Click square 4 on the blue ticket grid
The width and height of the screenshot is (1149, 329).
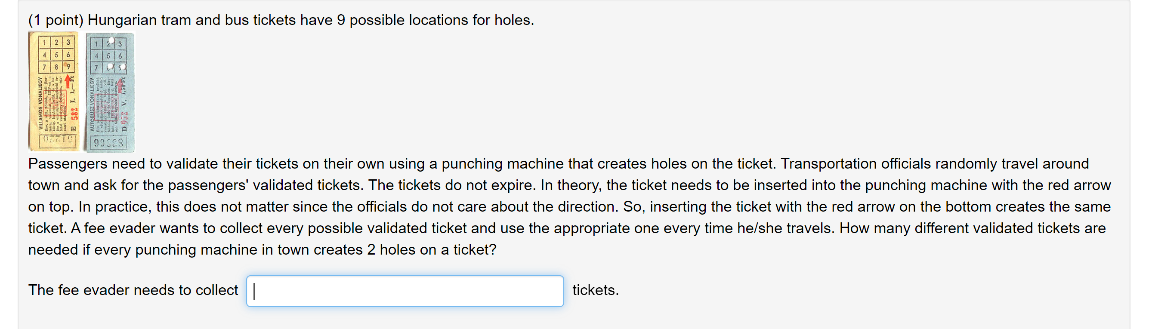[97, 56]
